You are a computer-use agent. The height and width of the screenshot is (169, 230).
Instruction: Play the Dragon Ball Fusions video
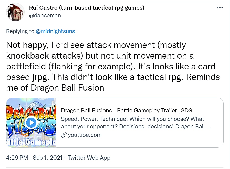point(32,123)
